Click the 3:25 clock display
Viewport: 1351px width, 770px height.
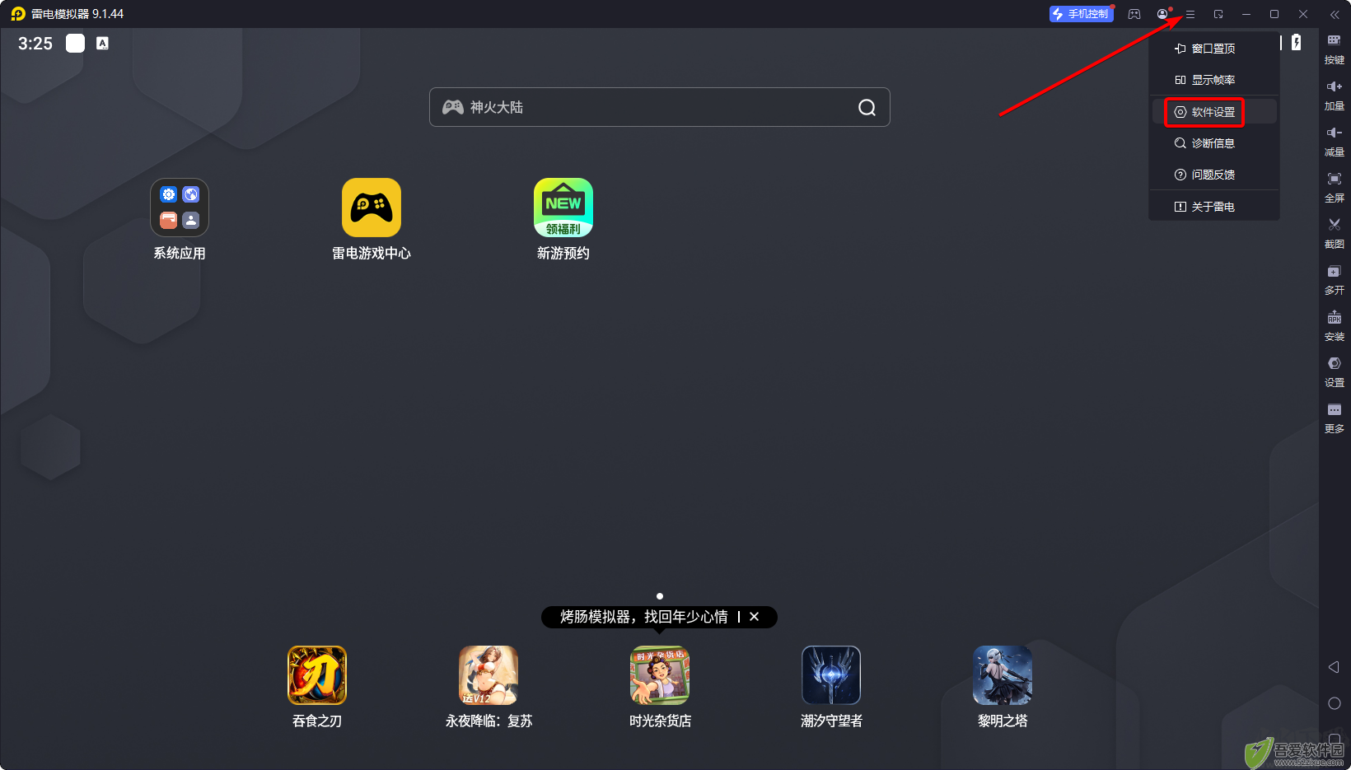[x=35, y=44]
